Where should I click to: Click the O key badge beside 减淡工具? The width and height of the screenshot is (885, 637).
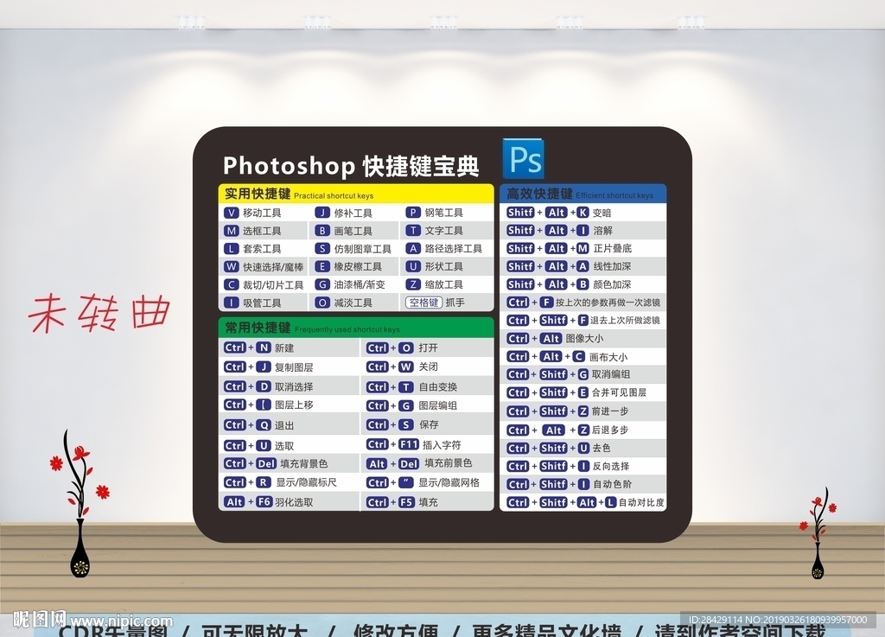click(x=322, y=303)
